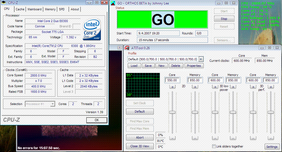Decrease 3D perf Memory clock minus button
282x152 pixels.
tap(271, 138)
